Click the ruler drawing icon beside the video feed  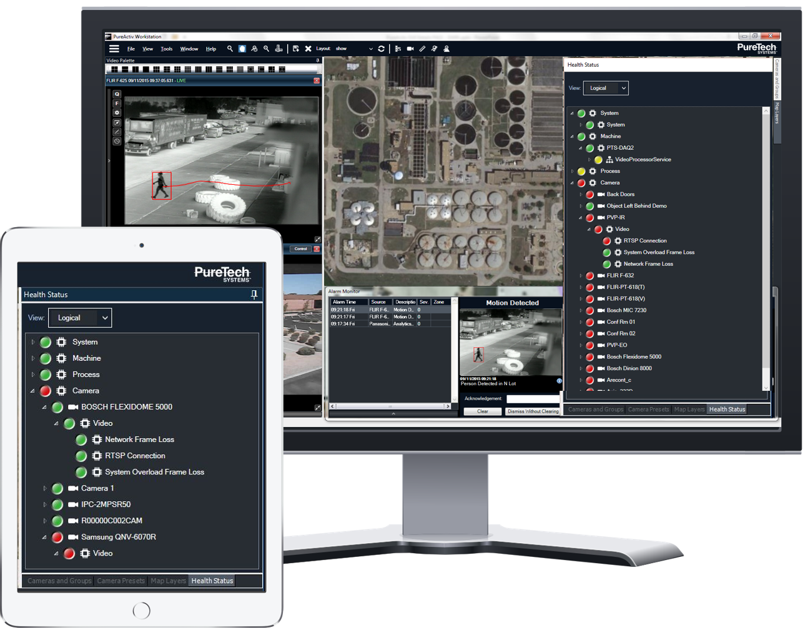(x=117, y=132)
